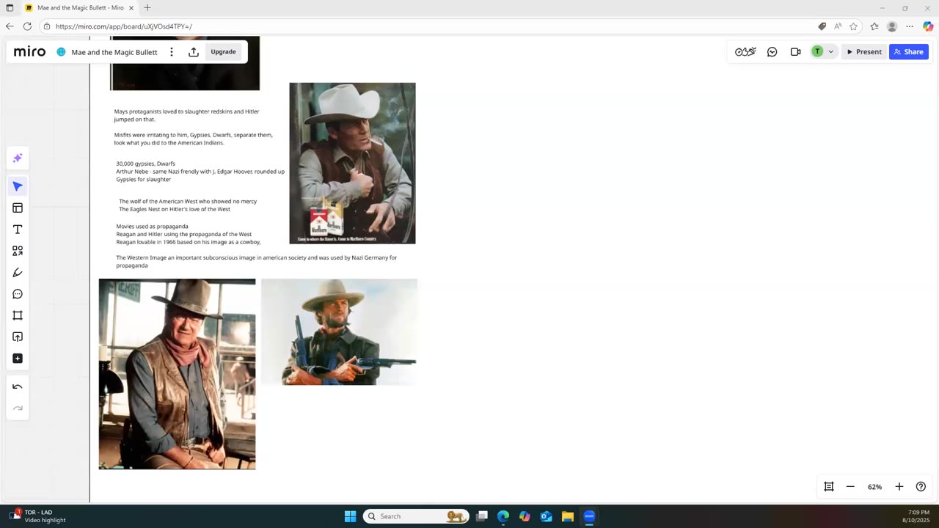Open File Explorer from the taskbar
The width and height of the screenshot is (939, 528).
point(568,516)
